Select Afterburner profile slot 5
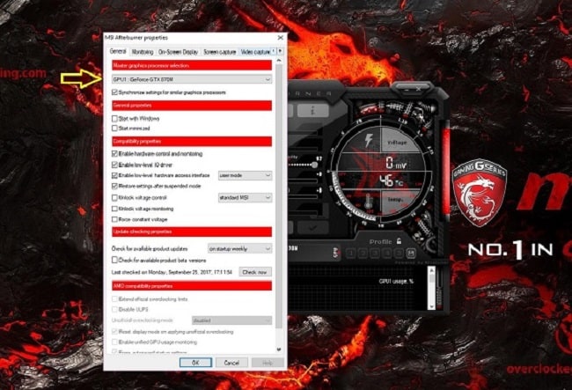The image size is (572, 390). pos(400,254)
